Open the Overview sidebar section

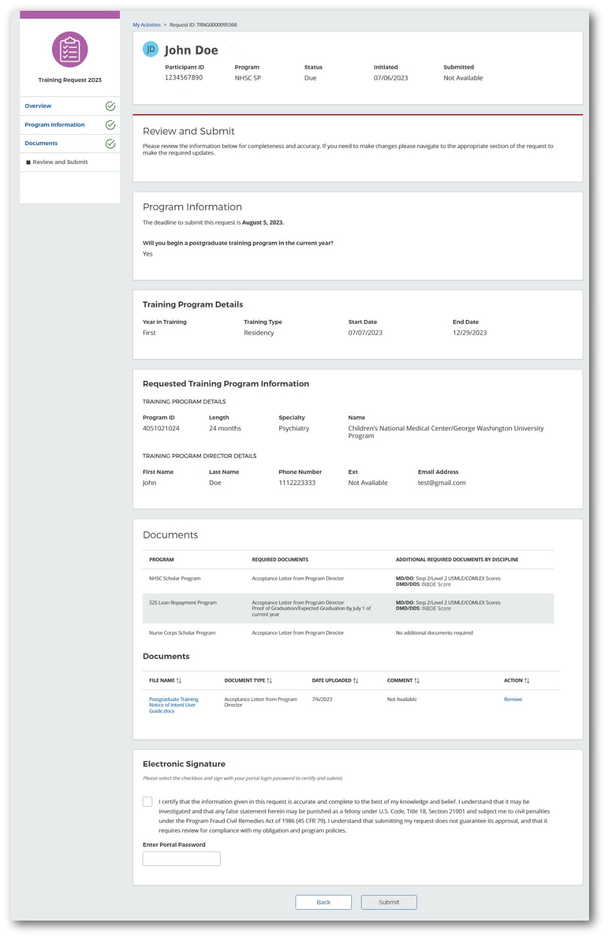(38, 106)
